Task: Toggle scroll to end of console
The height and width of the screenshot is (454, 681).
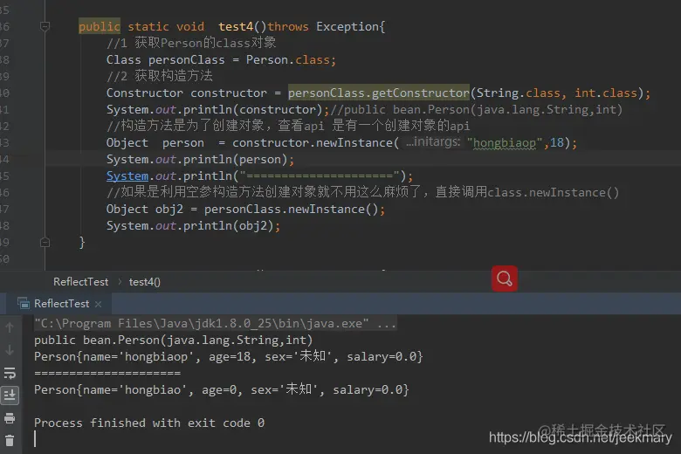Action: pyautogui.click(x=10, y=396)
